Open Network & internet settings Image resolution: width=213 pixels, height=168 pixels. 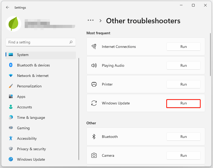pos(33,76)
